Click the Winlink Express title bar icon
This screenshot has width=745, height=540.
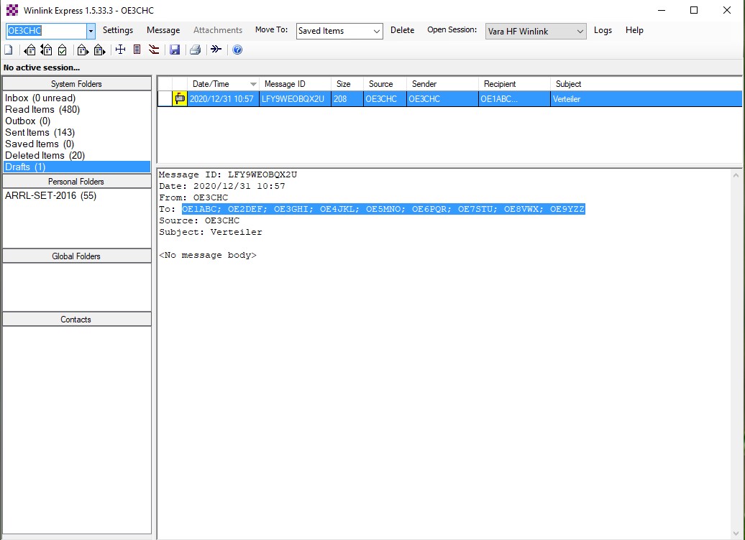(12, 10)
